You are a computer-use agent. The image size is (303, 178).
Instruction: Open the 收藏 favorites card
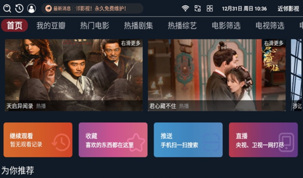[x=113, y=140]
